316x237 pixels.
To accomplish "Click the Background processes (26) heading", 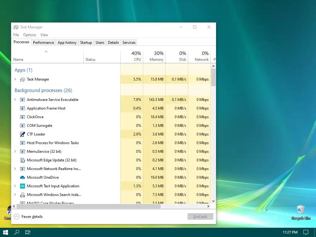I will [43, 90].
